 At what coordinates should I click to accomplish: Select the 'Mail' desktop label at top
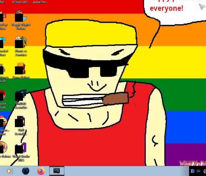(x=2, y=2)
